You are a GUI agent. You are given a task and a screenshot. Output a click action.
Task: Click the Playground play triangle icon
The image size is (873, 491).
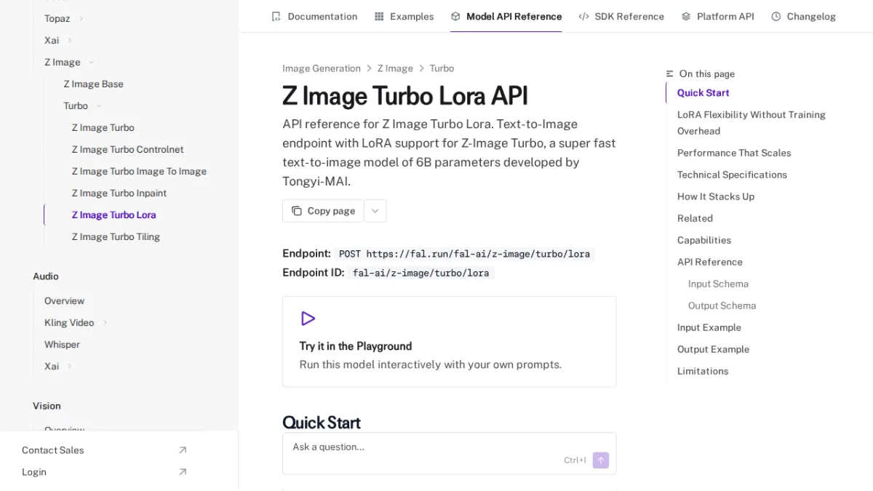(308, 319)
